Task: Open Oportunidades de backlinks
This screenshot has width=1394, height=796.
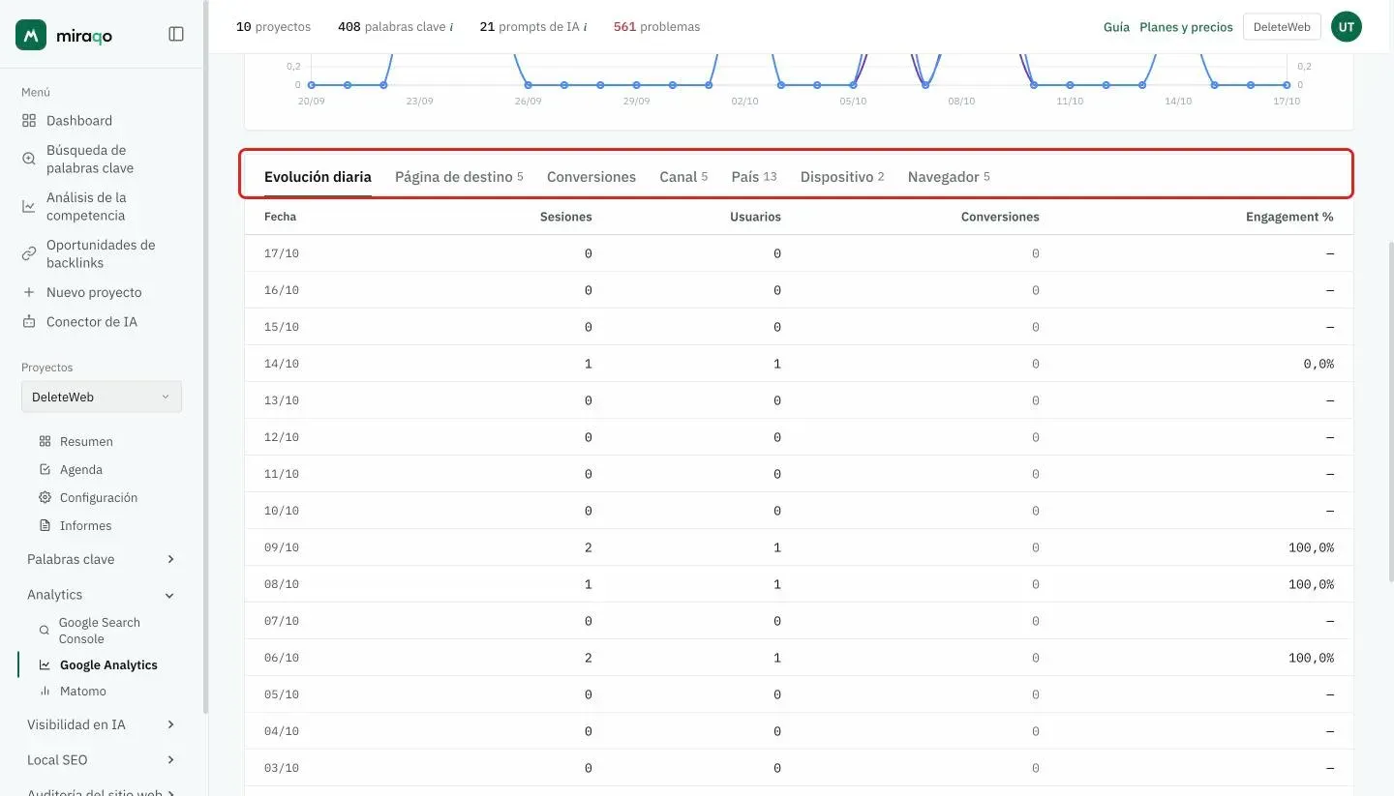Action: tap(101, 253)
